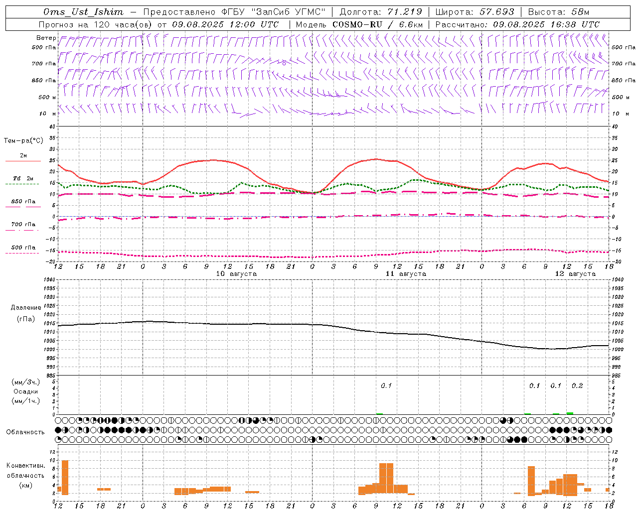Image resolution: width=638 pixels, height=510 pixels.
Task: Click the Ветер panel label
Action: point(46,38)
